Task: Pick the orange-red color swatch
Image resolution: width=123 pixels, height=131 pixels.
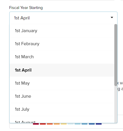Action: pyautogui.click(x=50, y=124)
